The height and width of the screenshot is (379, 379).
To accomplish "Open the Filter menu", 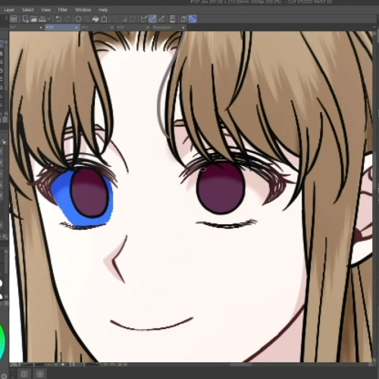I will click(63, 10).
